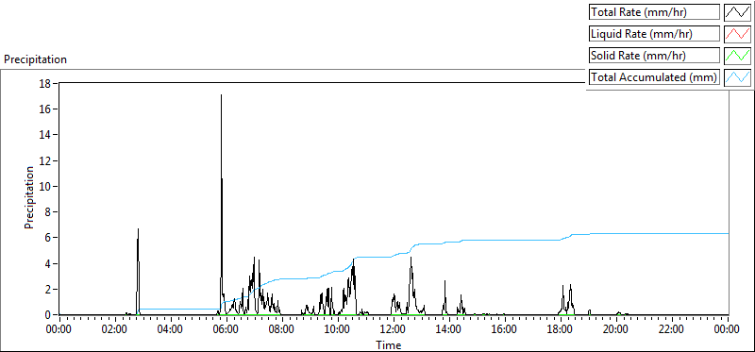Click the Solid Rate green line icon
Screen dimensions: 755x352
737,56
